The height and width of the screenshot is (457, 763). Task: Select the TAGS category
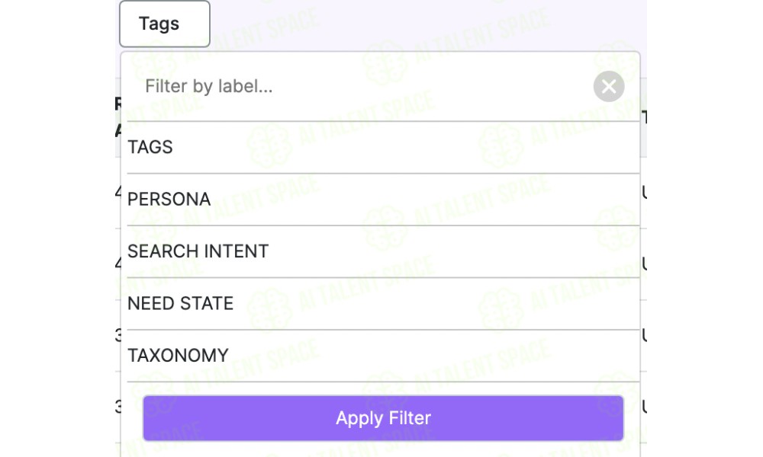[383, 147]
